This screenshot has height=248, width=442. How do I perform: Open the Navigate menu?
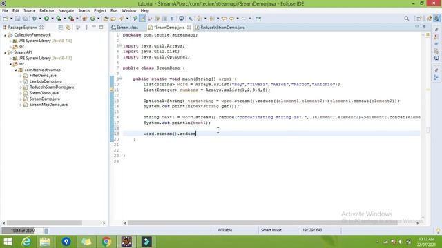(x=66, y=10)
